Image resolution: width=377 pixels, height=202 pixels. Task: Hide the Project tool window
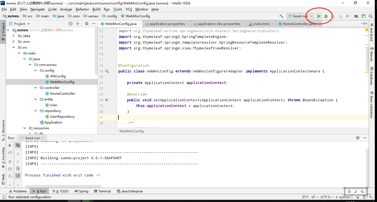click(94, 24)
